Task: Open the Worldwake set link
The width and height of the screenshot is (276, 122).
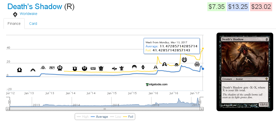Action: [x=28, y=14]
